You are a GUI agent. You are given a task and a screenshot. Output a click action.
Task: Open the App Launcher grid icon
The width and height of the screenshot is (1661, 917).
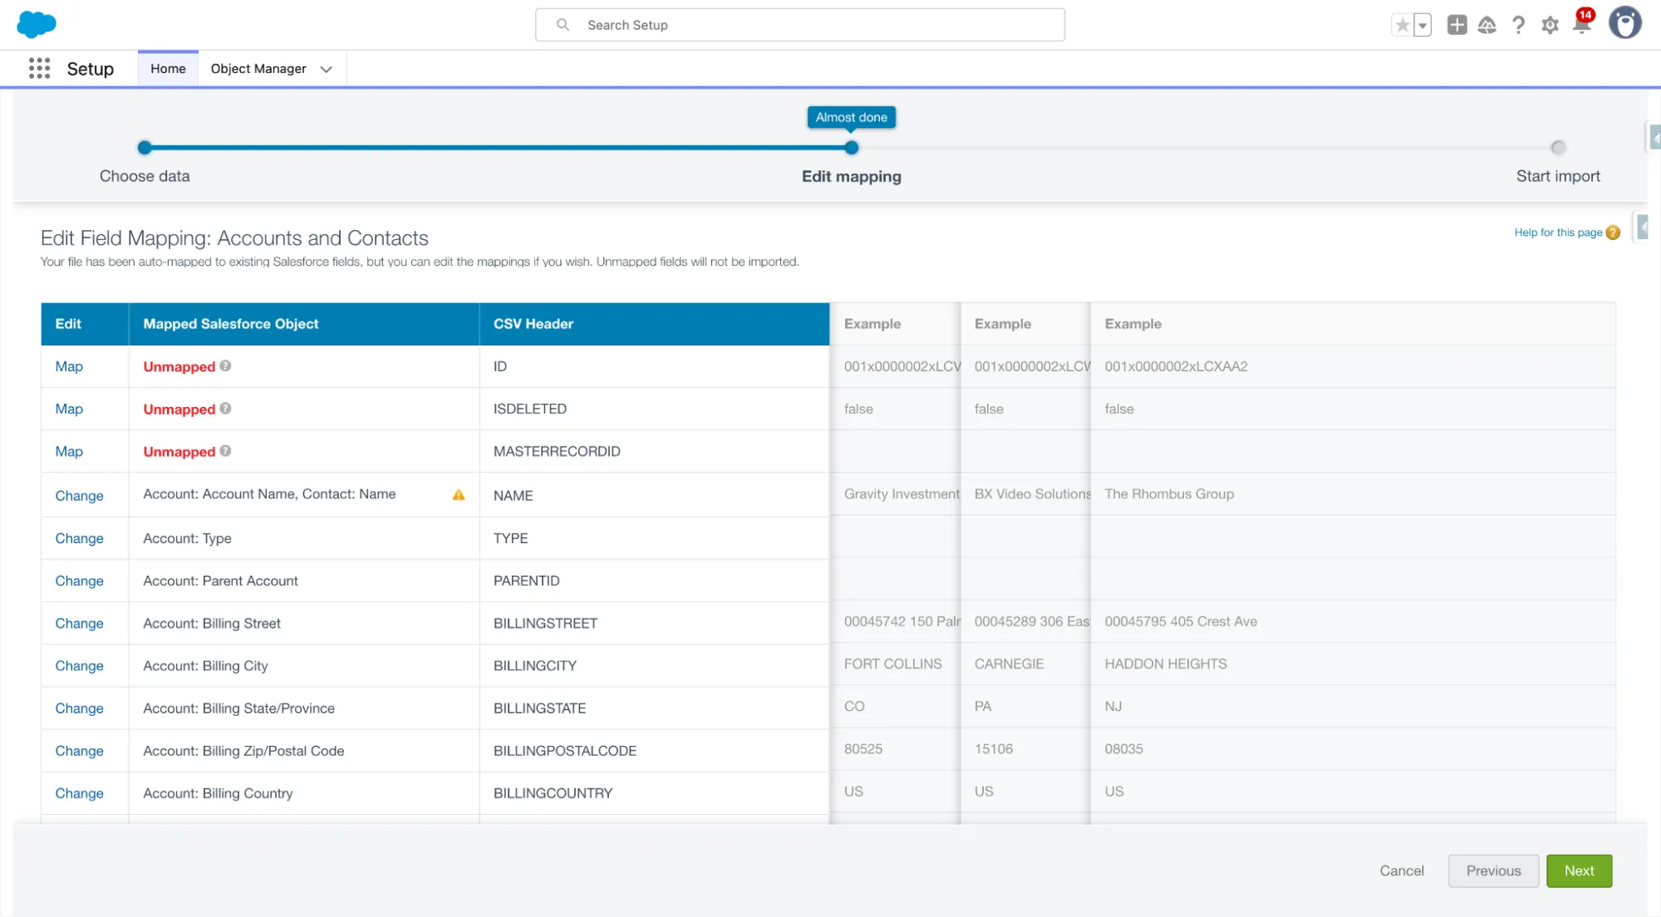pos(39,68)
